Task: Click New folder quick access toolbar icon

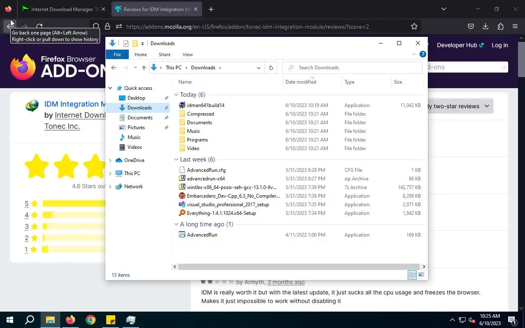Action: 135,43
